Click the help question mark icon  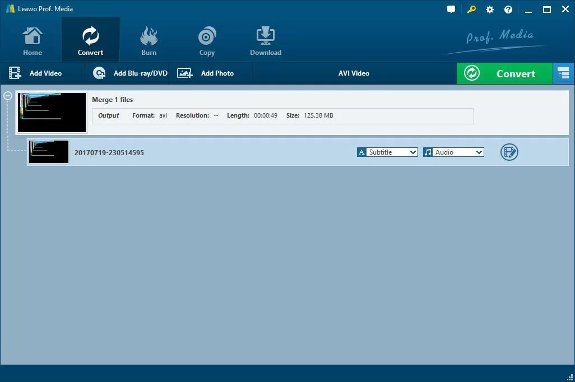pos(508,9)
